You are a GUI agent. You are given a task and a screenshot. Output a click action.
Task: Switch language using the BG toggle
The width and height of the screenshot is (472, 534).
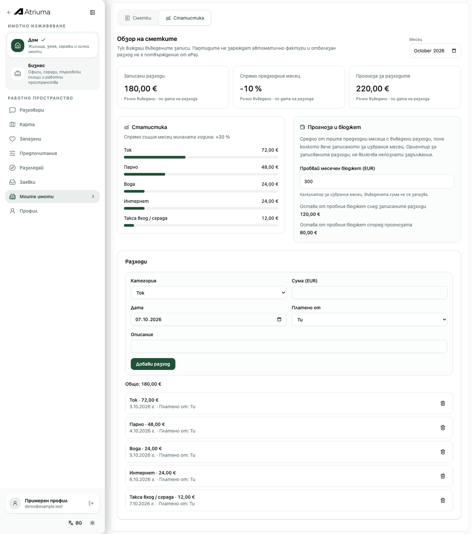75,523
